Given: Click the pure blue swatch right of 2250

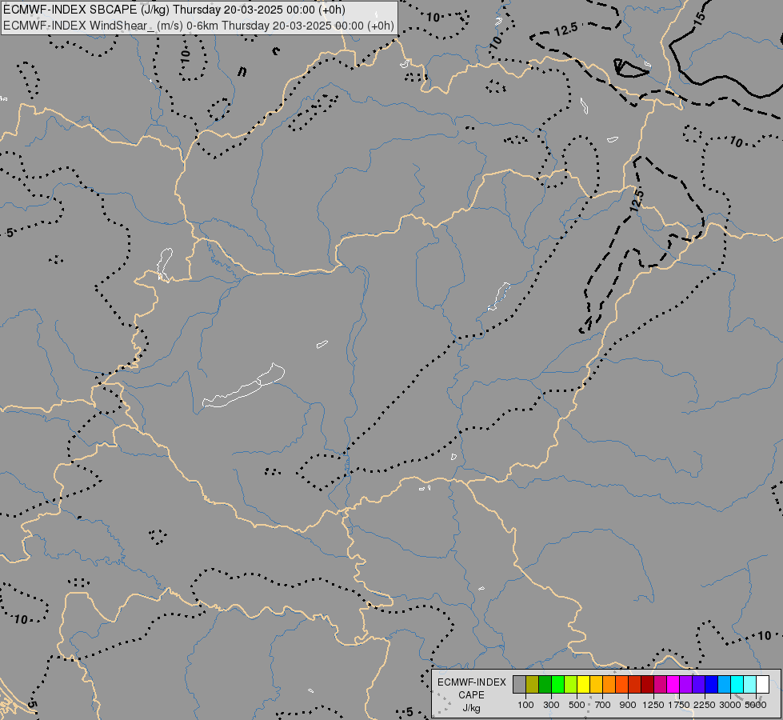Looking at the screenshot, I should click(712, 685).
